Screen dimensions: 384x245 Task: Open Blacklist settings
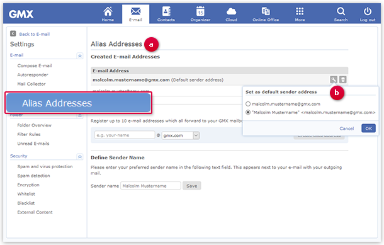click(26, 203)
